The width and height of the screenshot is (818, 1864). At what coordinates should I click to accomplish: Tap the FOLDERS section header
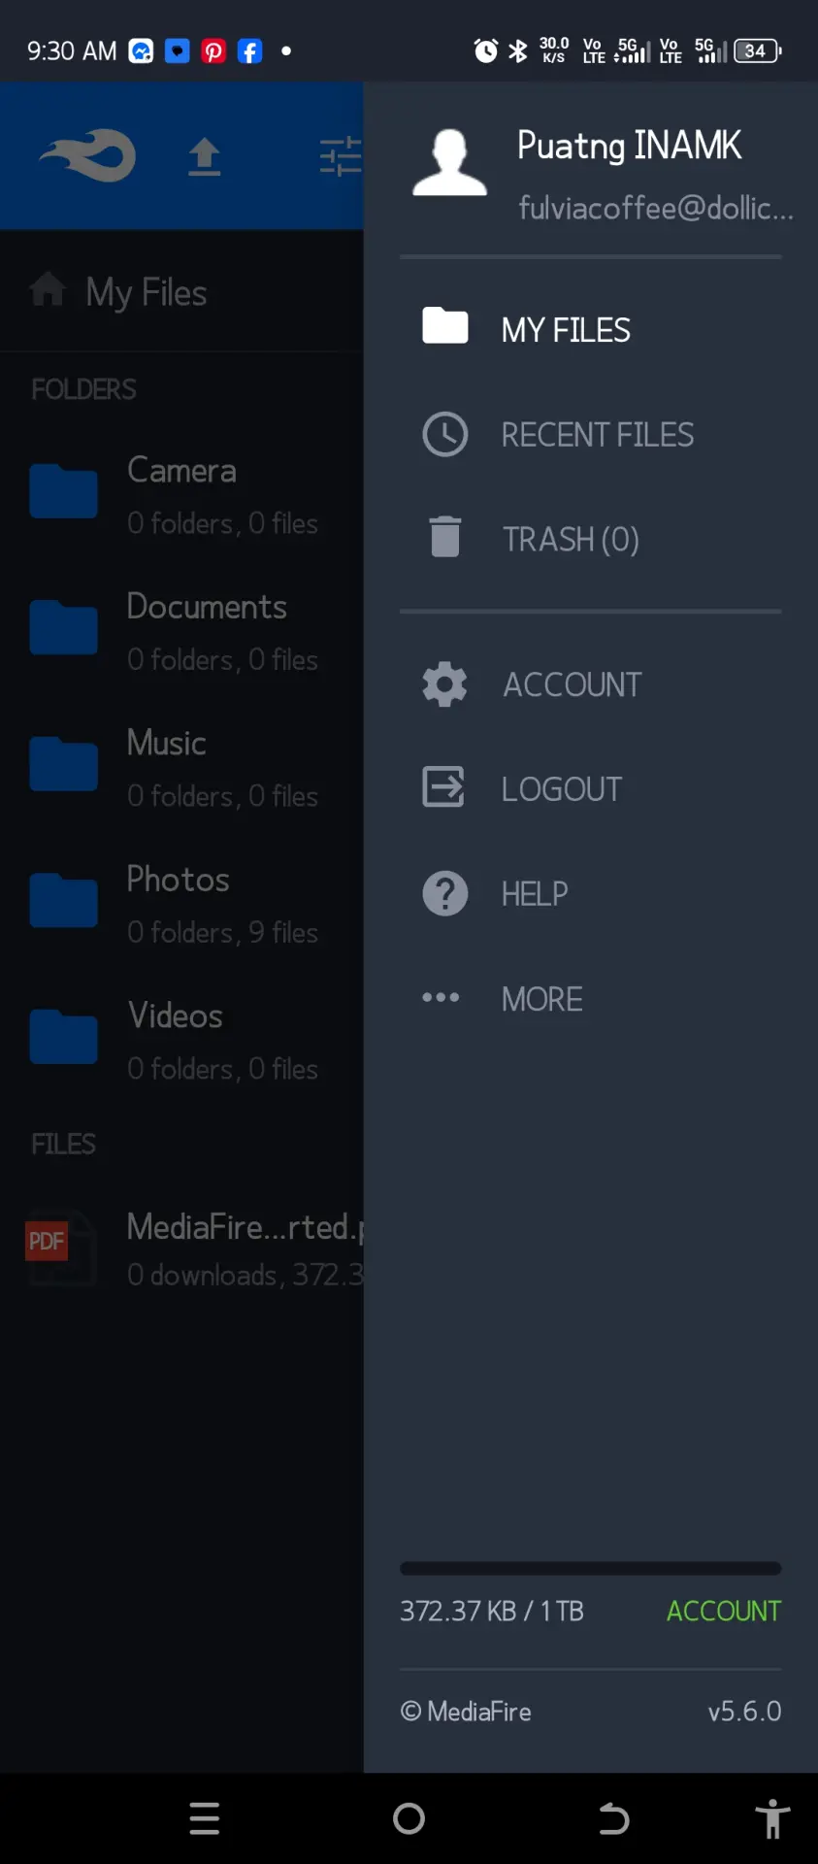pyautogui.click(x=83, y=389)
